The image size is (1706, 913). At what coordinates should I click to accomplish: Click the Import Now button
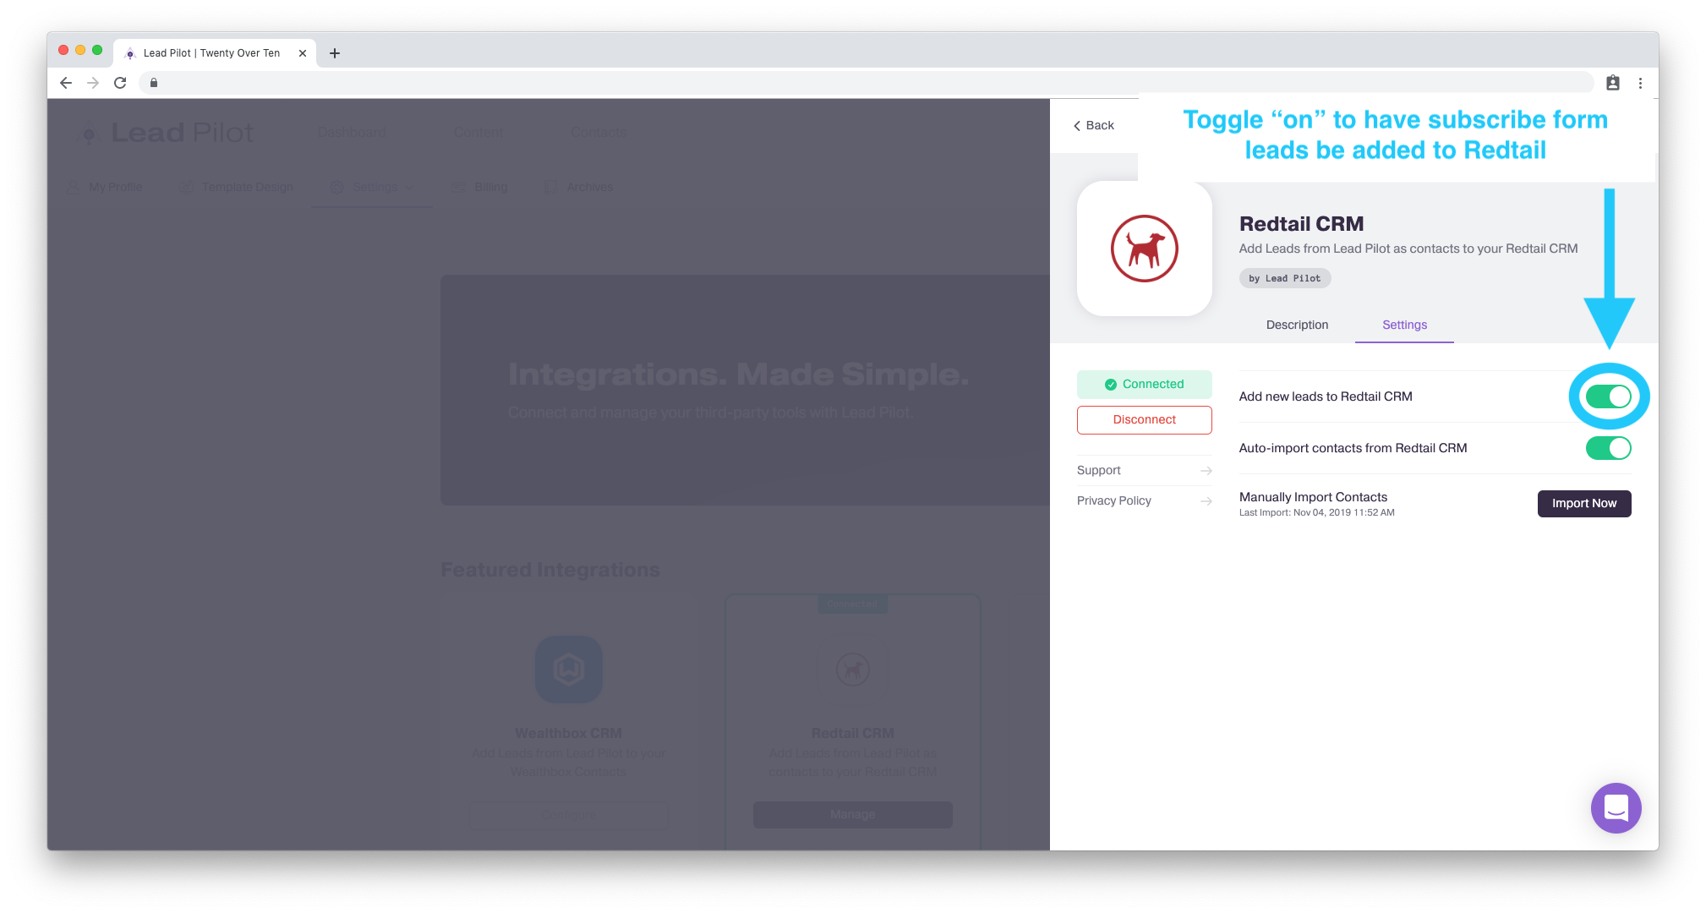pos(1584,504)
